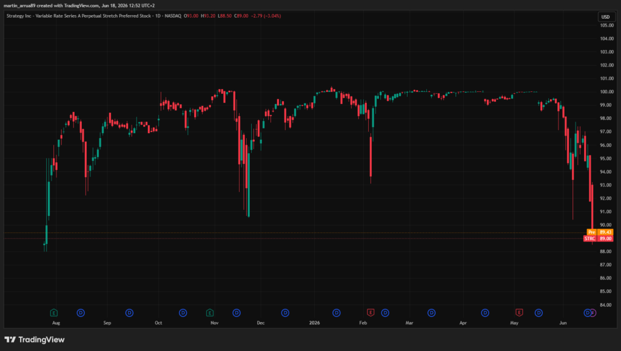This screenshot has height=351, width=621.
Task: Click the purple event marker after Jun
Action: (593, 313)
